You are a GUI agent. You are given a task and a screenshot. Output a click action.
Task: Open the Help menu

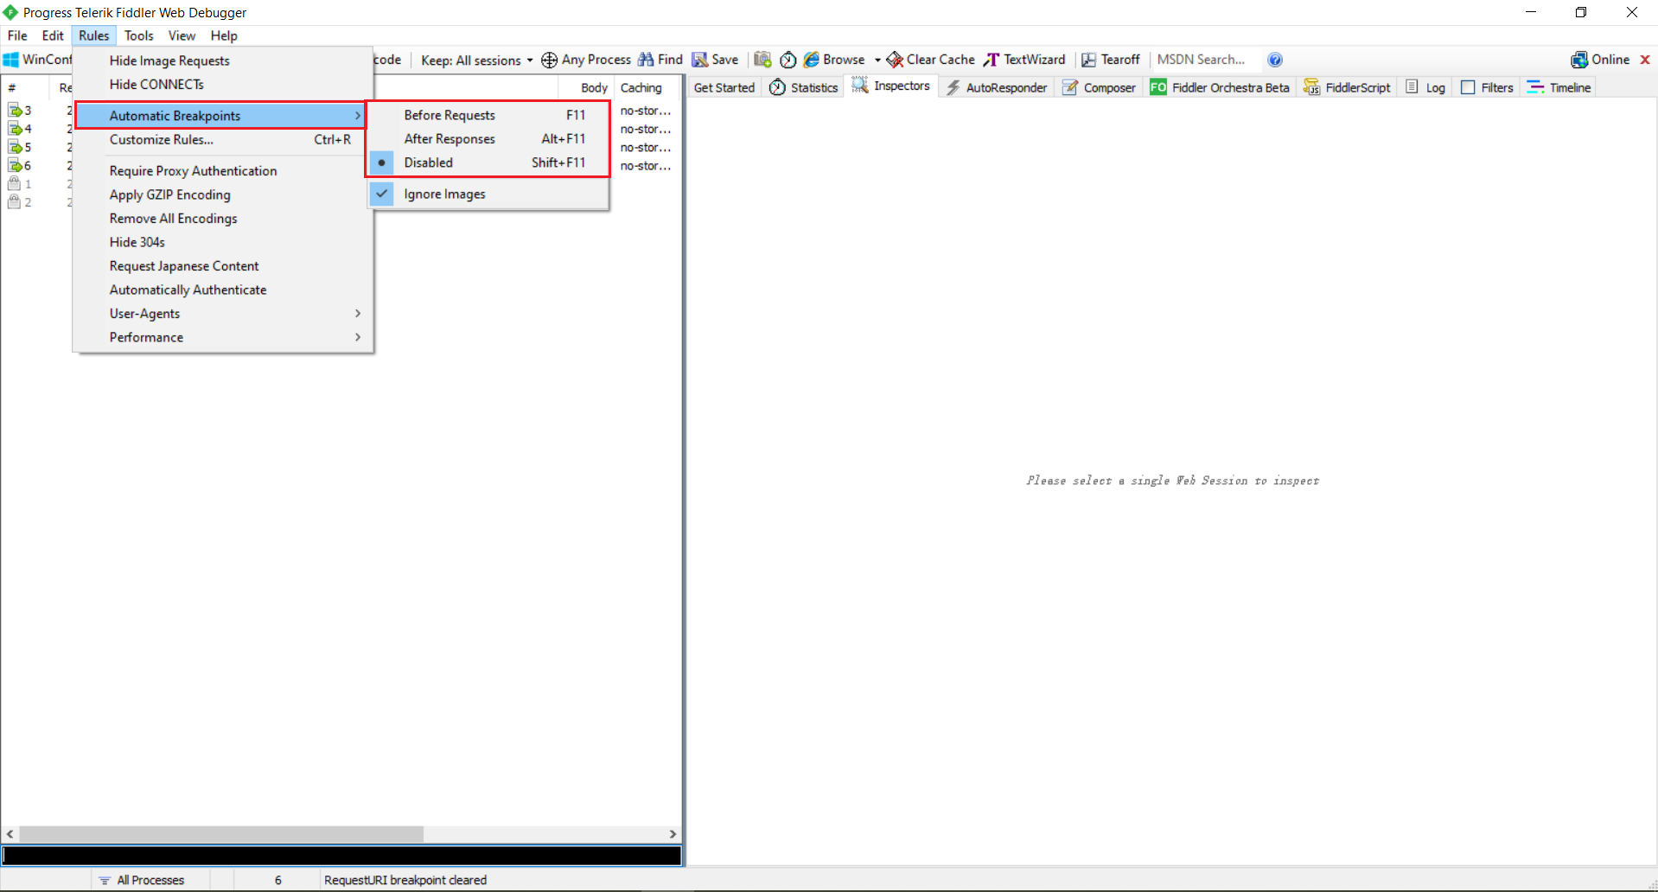click(x=224, y=35)
